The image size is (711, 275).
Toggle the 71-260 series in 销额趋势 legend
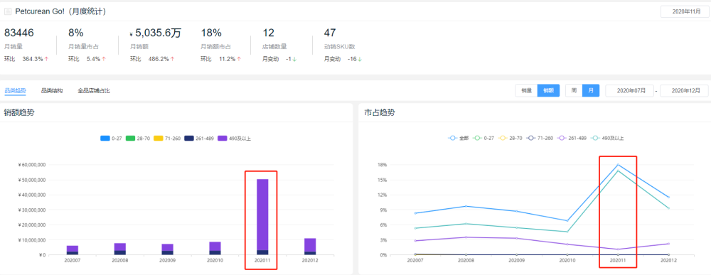pos(166,139)
